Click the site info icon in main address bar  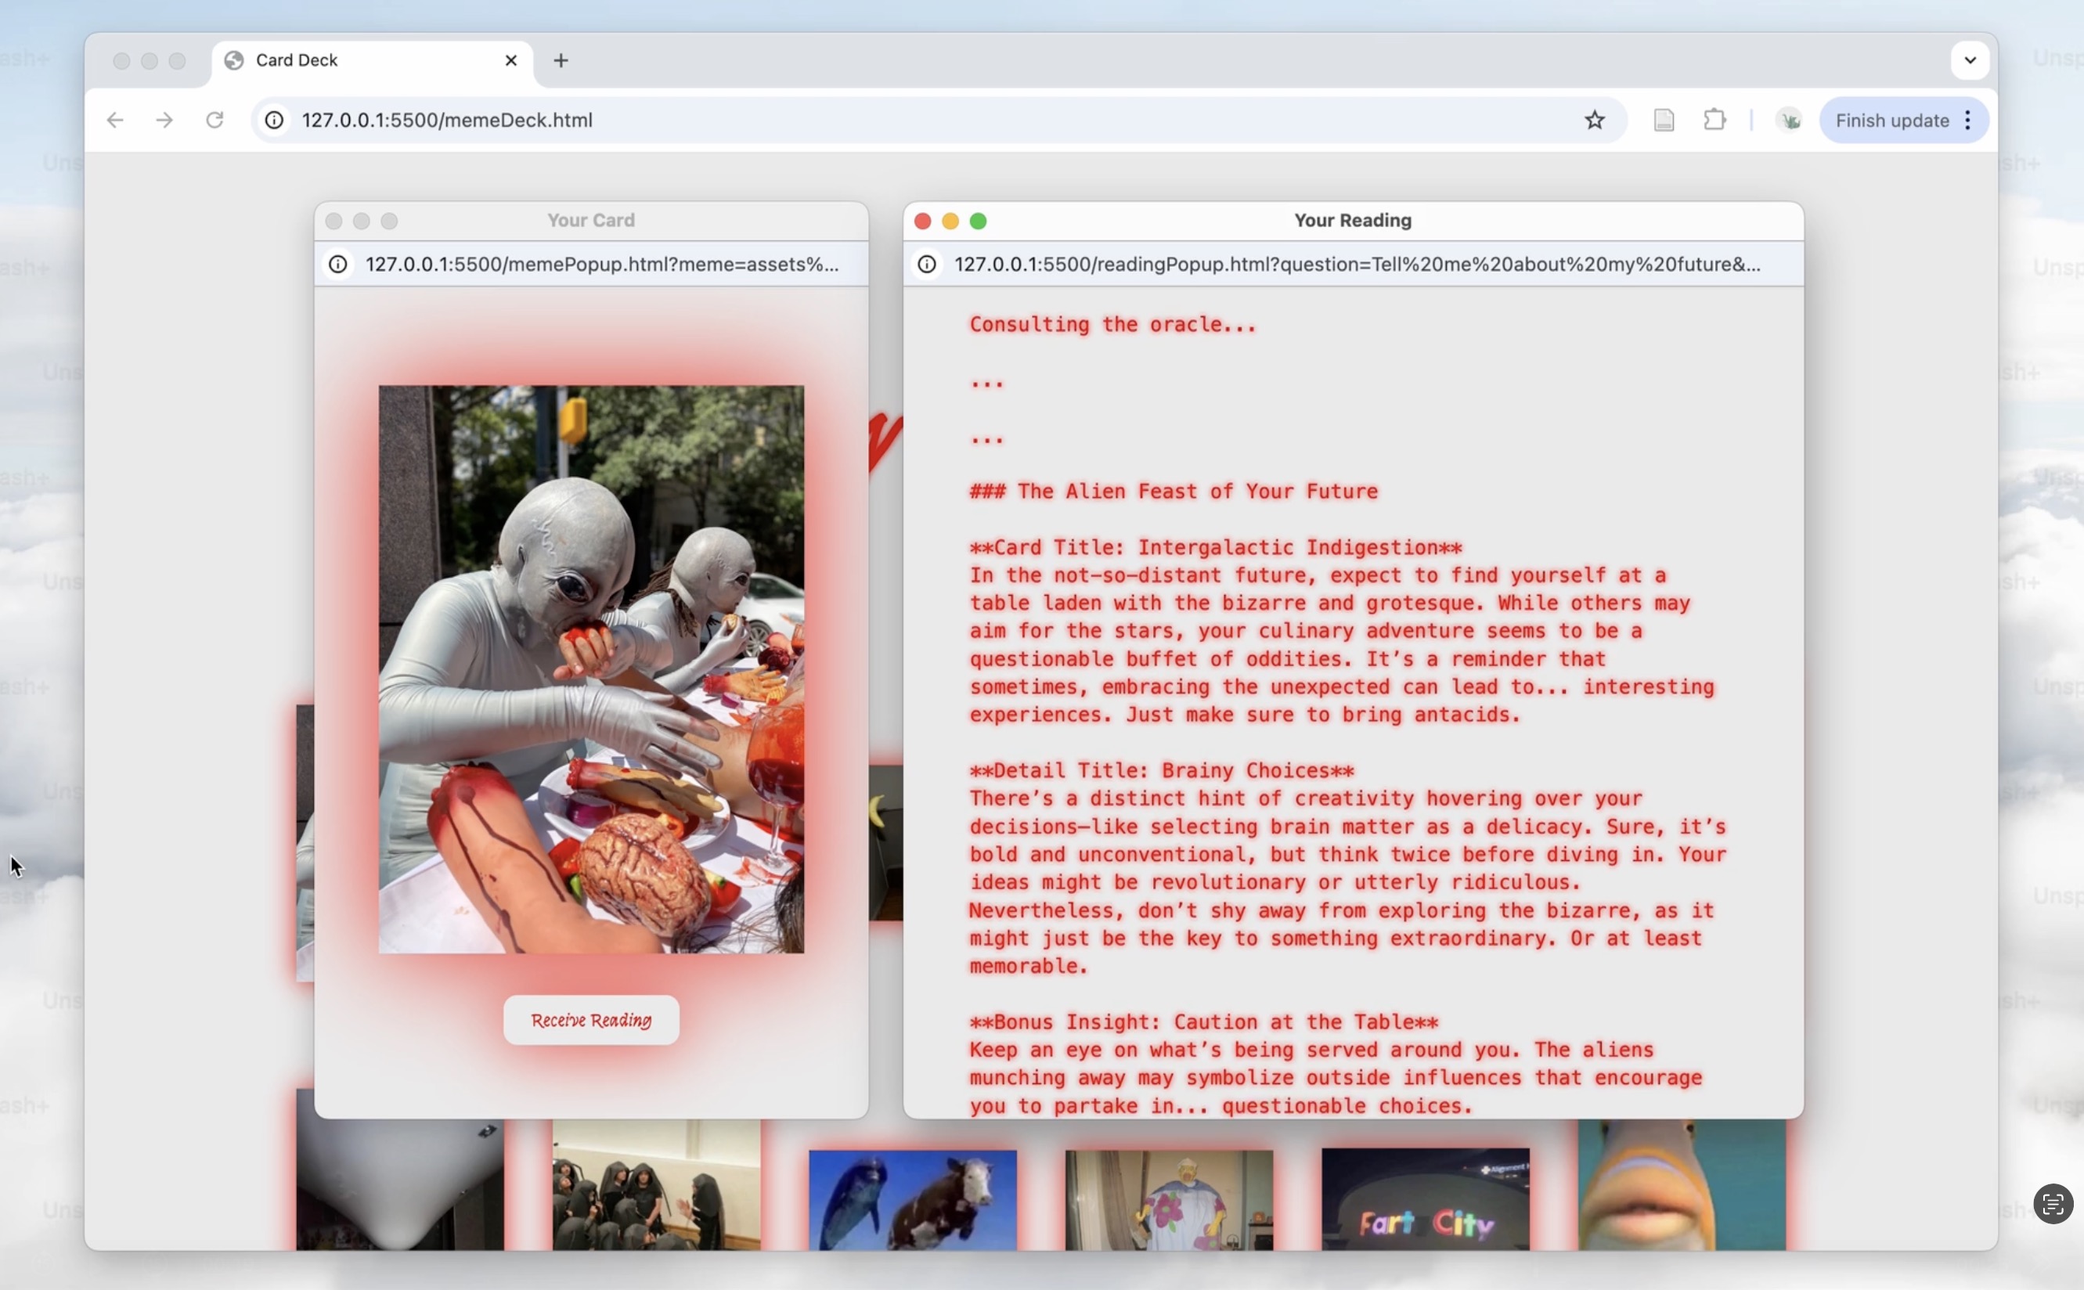click(x=274, y=121)
